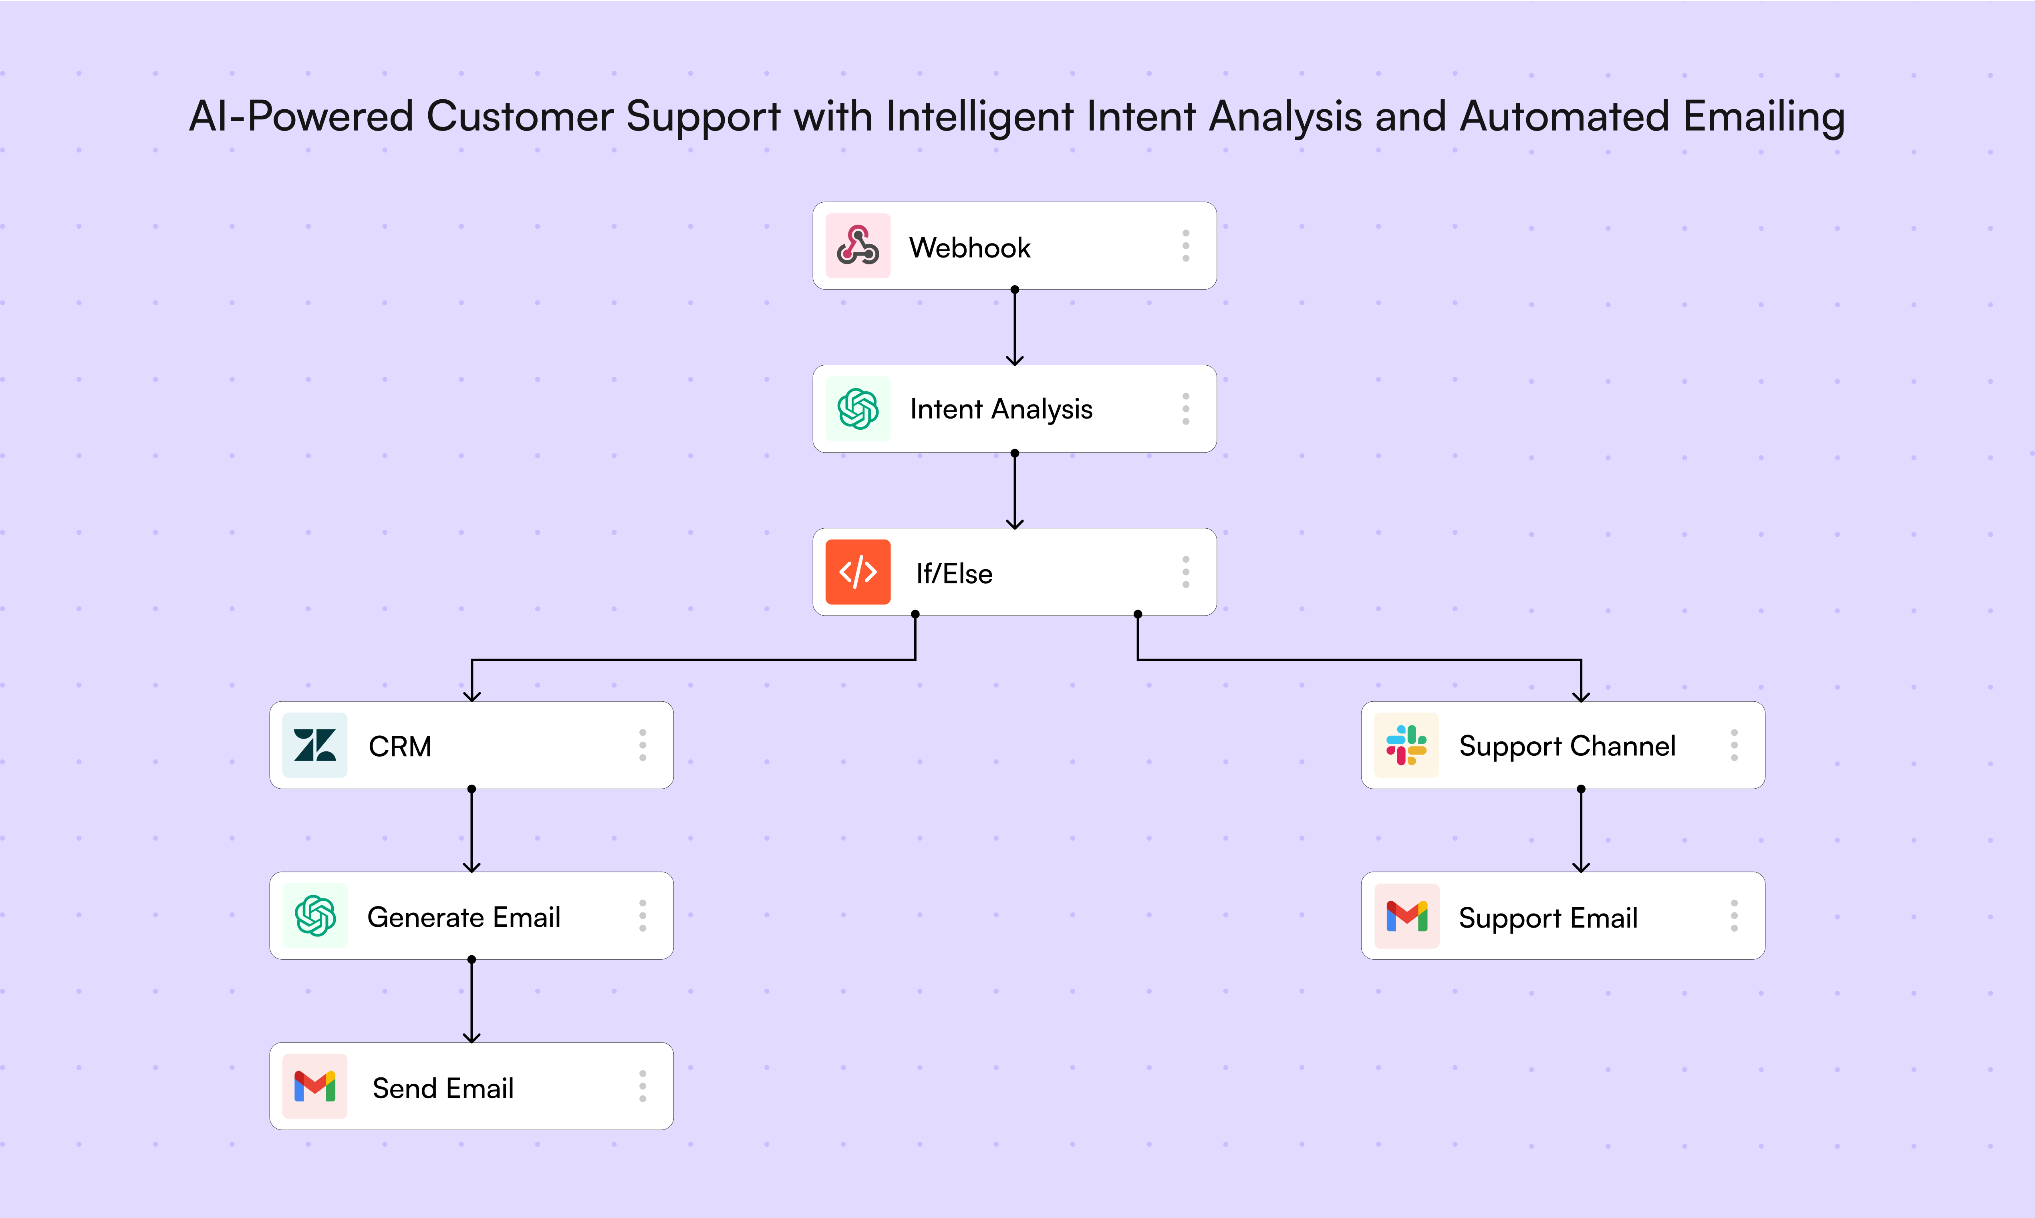This screenshot has width=2035, height=1218.
Task: Click the Gmail icon on Support Email
Action: pyautogui.click(x=1406, y=916)
